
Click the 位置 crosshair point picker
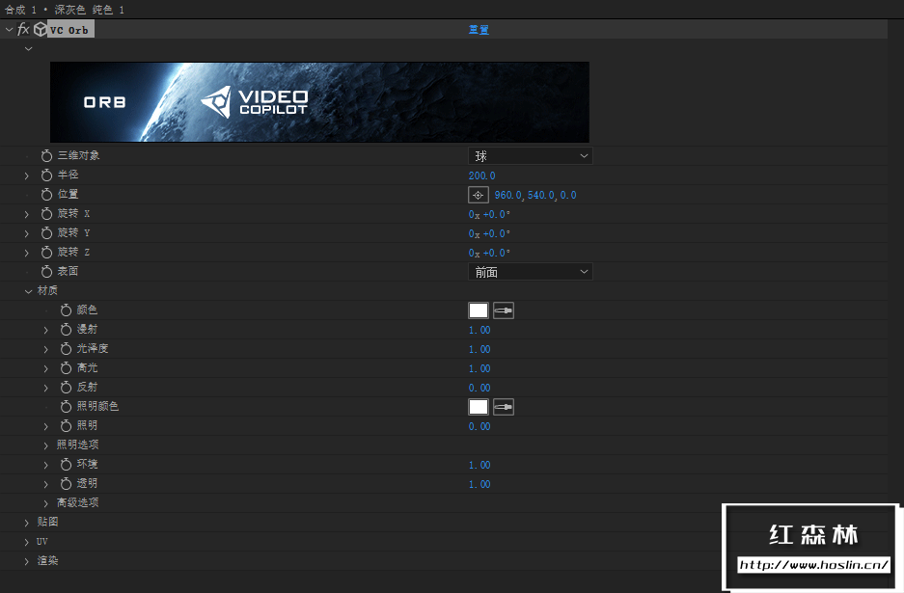pyautogui.click(x=478, y=195)
